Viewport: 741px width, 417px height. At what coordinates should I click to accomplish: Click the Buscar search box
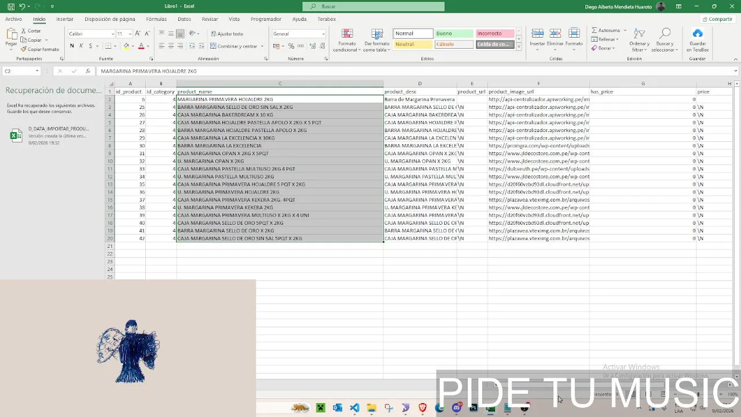(x=373, y=6)
